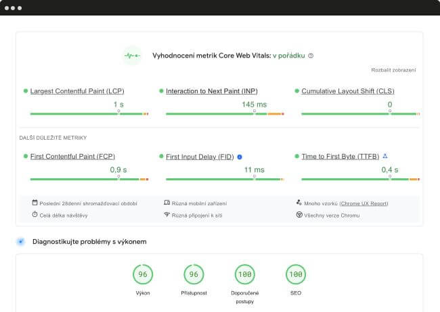
Task: Click the Core Web Vitals pulse icon
Action: tap(132, 55)
